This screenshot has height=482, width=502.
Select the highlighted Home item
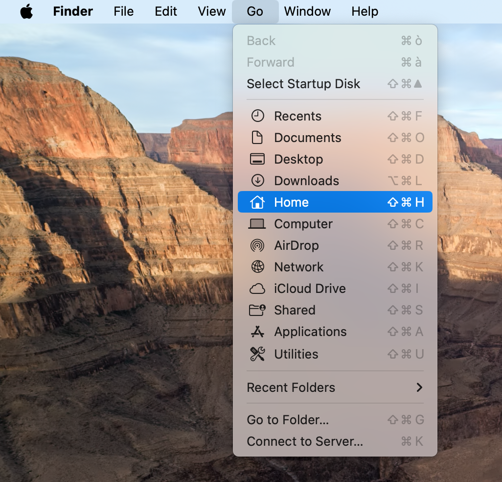335,202
